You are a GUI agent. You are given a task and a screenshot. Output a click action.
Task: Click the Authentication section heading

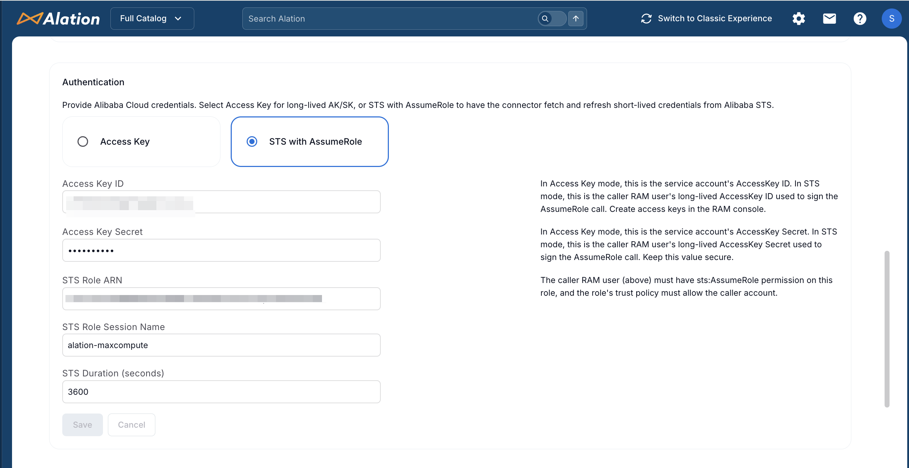tap(93, 82)
